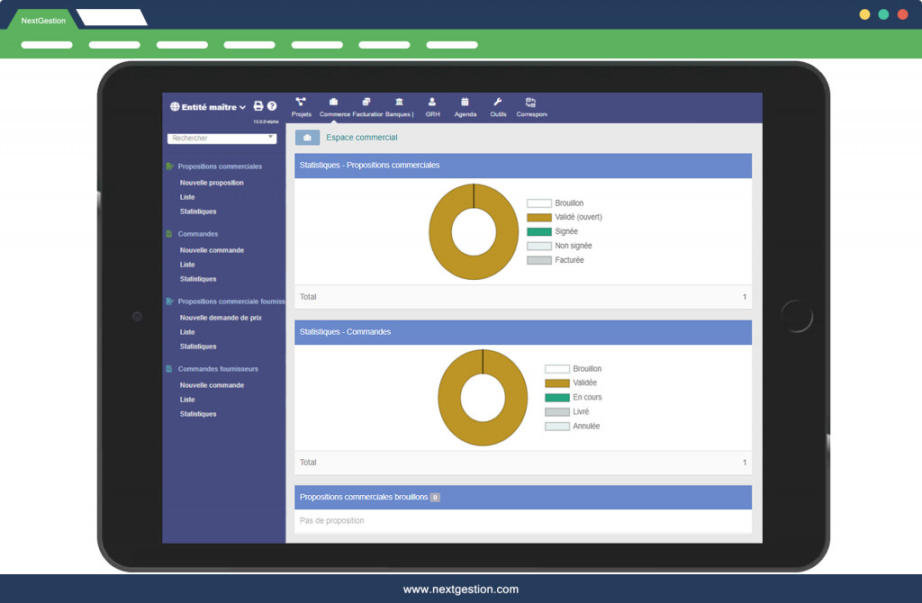Select Nouvelle proposition link
Screen dimensions: 922x603
coord(212,183)
